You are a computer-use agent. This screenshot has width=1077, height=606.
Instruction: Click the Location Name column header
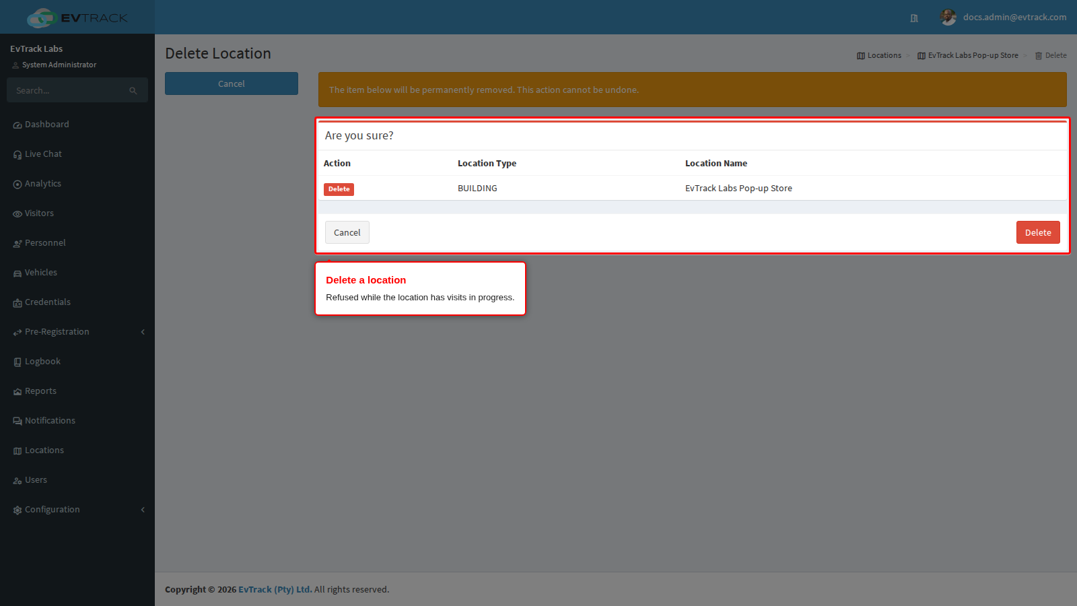tap(716, 164)
